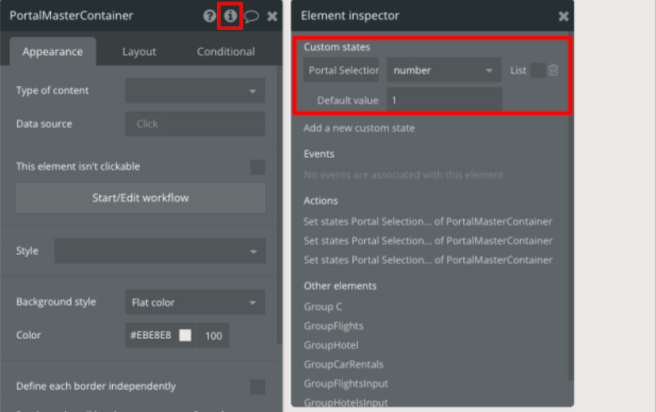Change Background style from Flat color

tap(194, 302)
